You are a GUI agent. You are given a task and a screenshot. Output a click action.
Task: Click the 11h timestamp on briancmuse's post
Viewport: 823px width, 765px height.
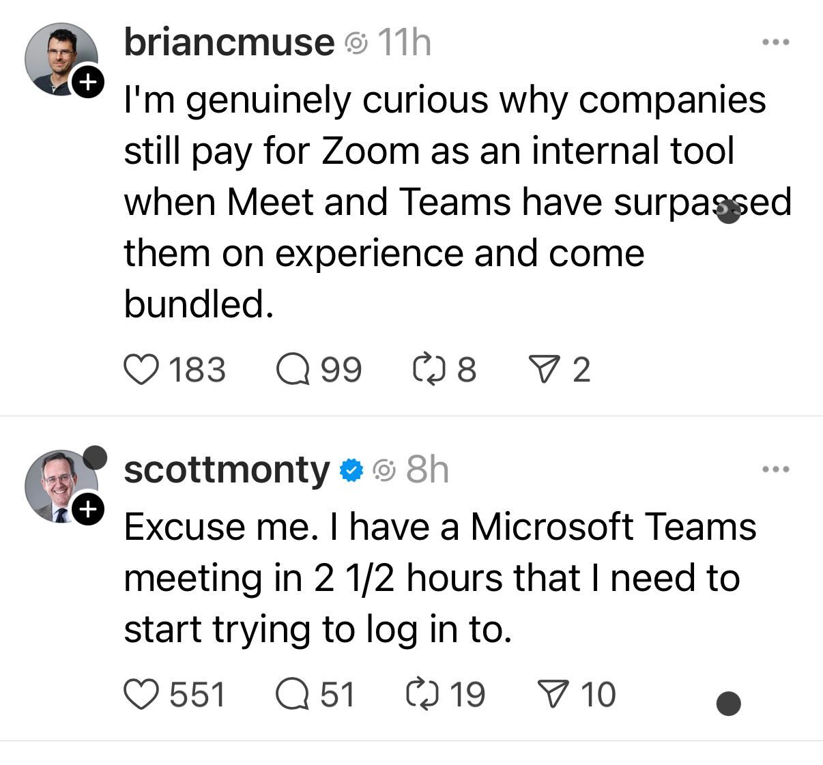coord(404,43)
